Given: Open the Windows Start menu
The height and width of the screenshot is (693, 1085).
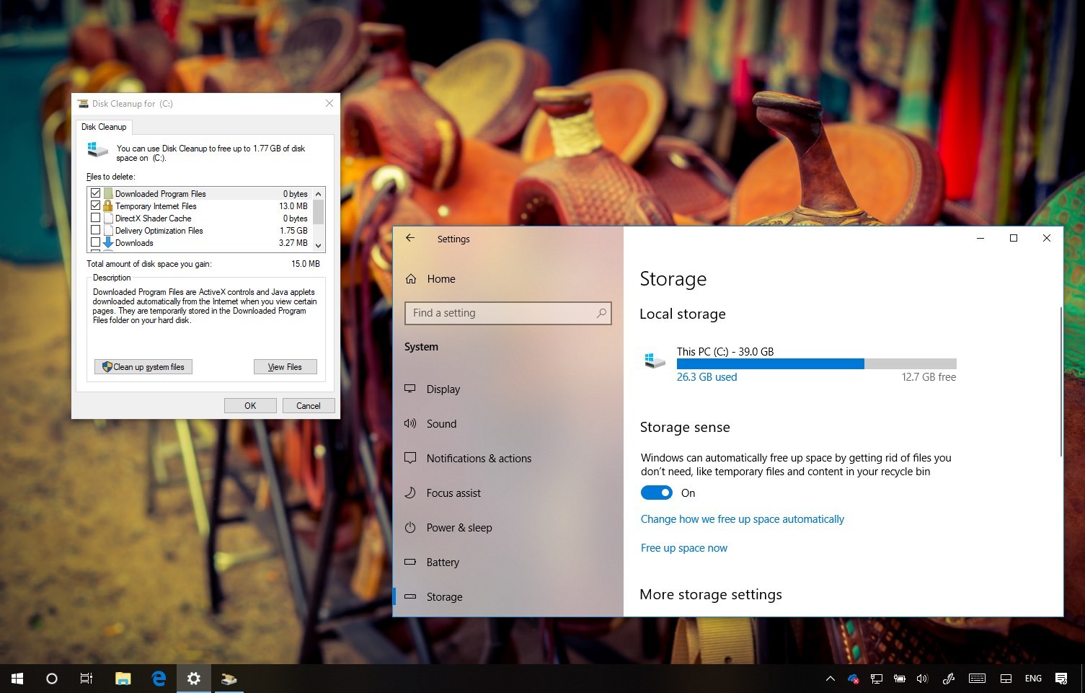Looking at the screenshot, I should (17, 679).
